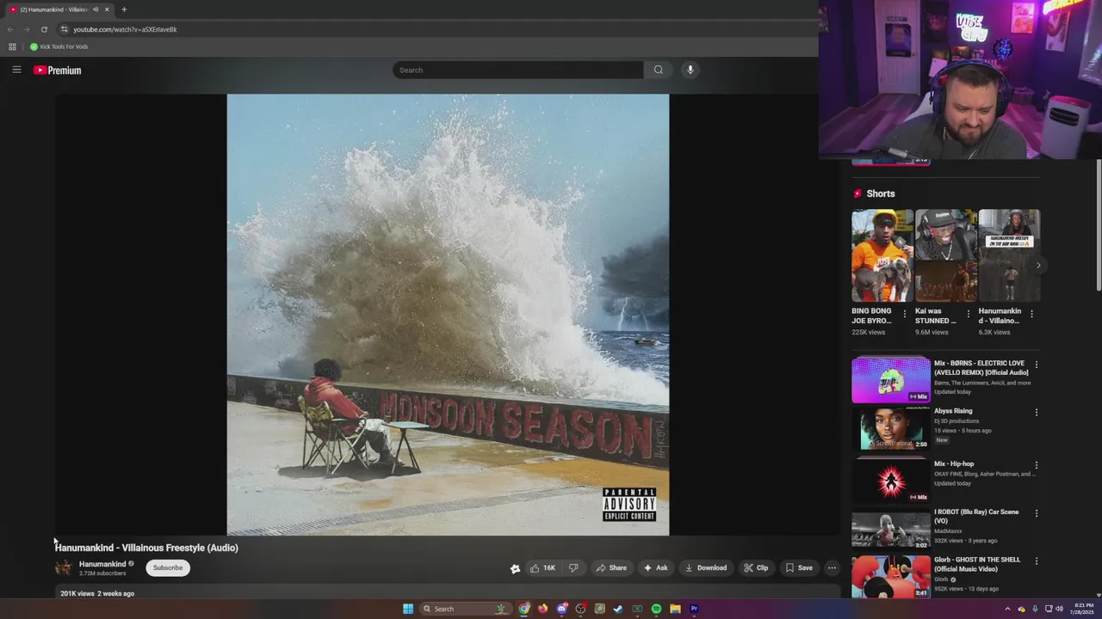Mute the Hanumankind tab via speaker icon
Image resolution: width=1102 pixels, height=619 pixels.
coord(95,9)
